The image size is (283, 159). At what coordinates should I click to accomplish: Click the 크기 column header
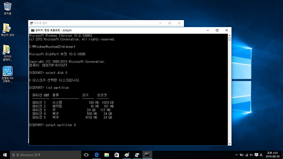[85, 95]
